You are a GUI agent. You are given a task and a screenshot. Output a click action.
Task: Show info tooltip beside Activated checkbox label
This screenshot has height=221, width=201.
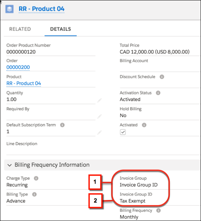click(x=144, y=125)
